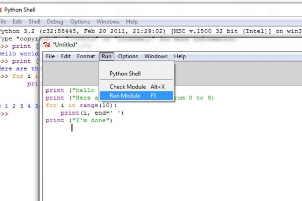Click the code line print ("I'm done")

(79, 121)
